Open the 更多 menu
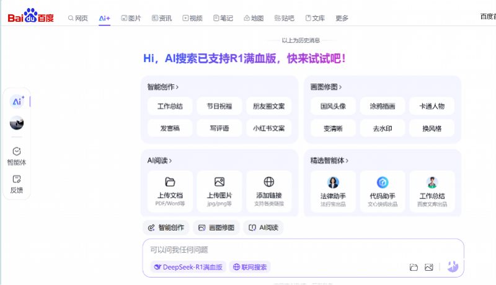The width and height of the screenshot is (496, 285). tap(342, 19)
